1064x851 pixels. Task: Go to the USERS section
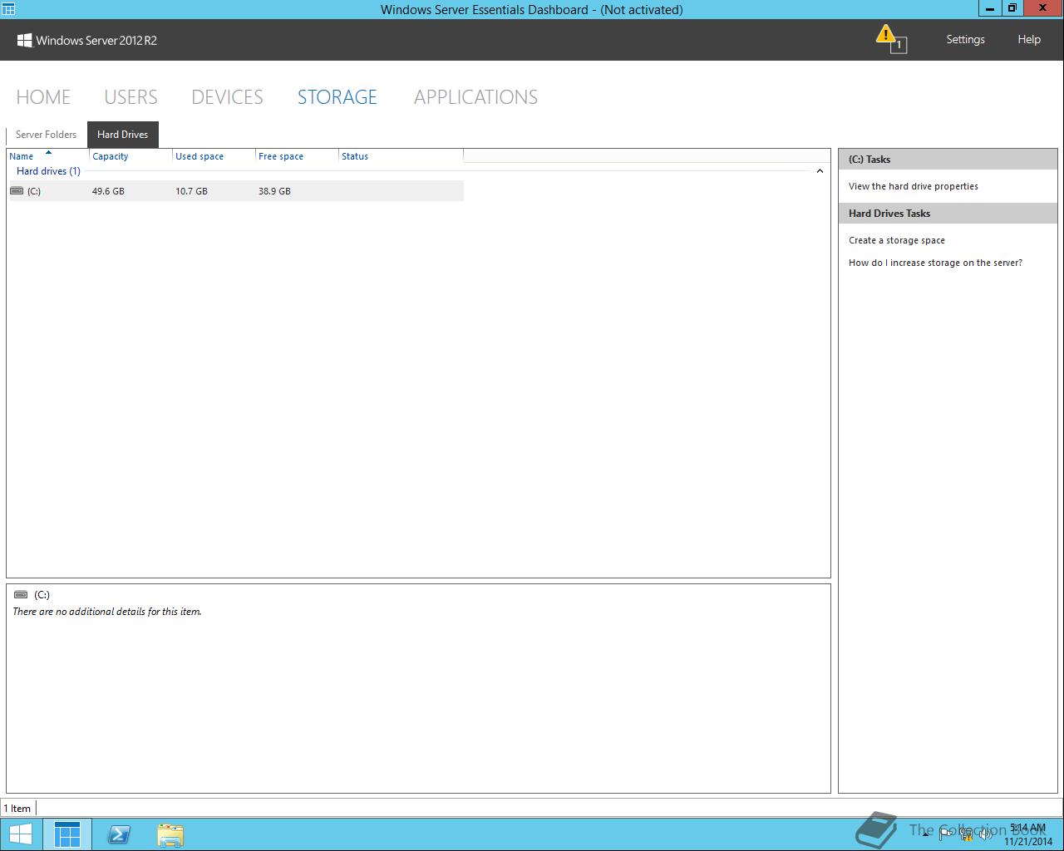pyautogui.click(x=131, y=97)
